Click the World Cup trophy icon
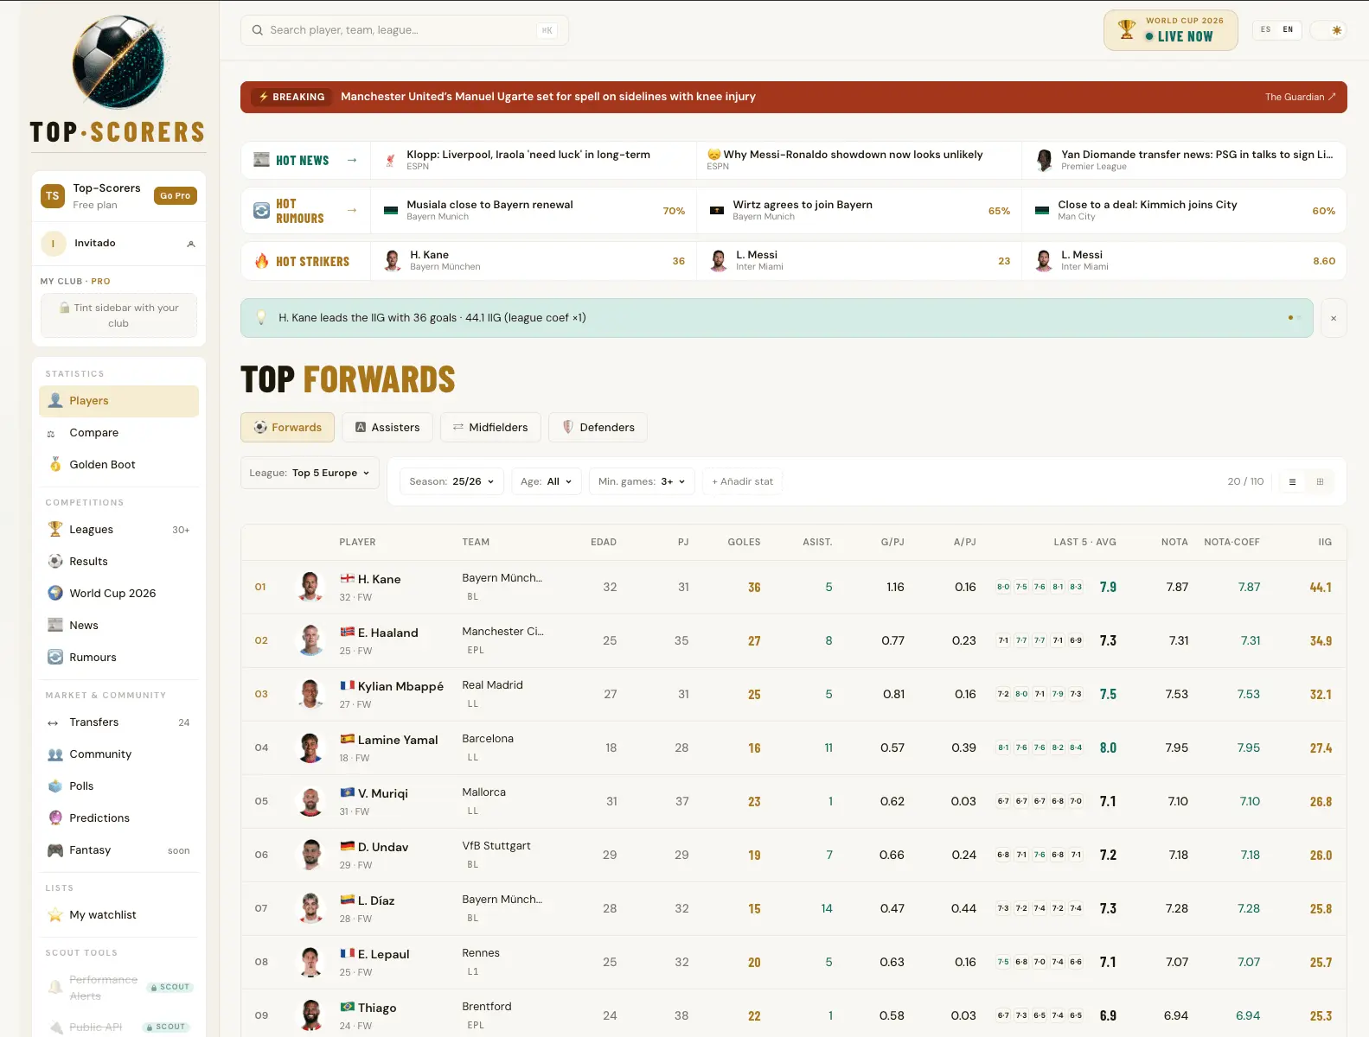This screenshot has height=1037, width=1369. tap(1127, 29)
